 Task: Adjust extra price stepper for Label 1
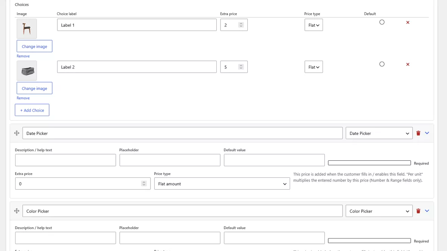[241, 25]
